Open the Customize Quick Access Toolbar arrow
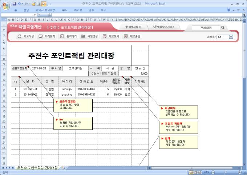The image size is (247, 175). pos(50,4)
